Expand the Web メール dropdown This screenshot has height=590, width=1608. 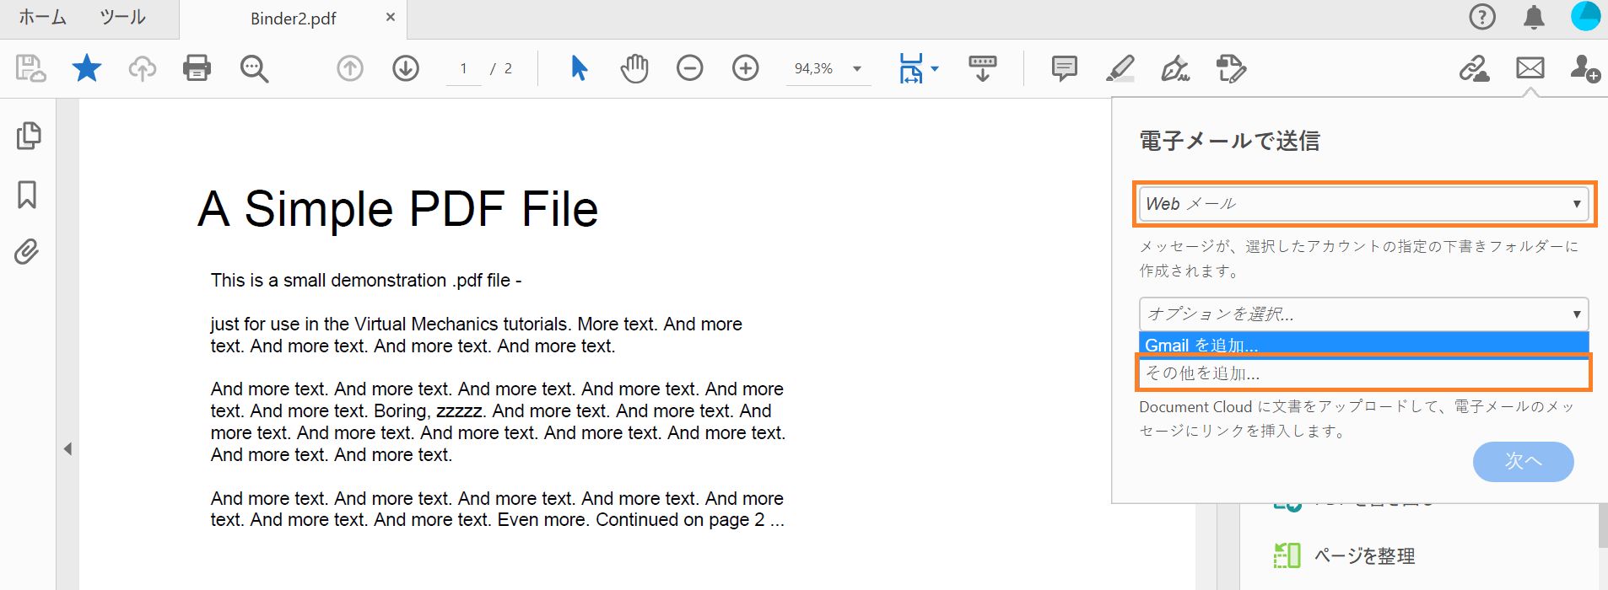[x=1363, y=204]
